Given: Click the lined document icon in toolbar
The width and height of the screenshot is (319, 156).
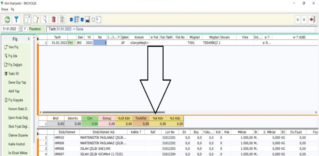Looking at the screenshot, I should pyautogui.click(x=63, y=19).
